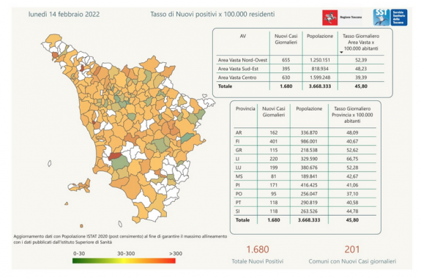Screen dimensions: 421x278
Task: Click population 380.676 in the LU row
Action: [309, 168]
